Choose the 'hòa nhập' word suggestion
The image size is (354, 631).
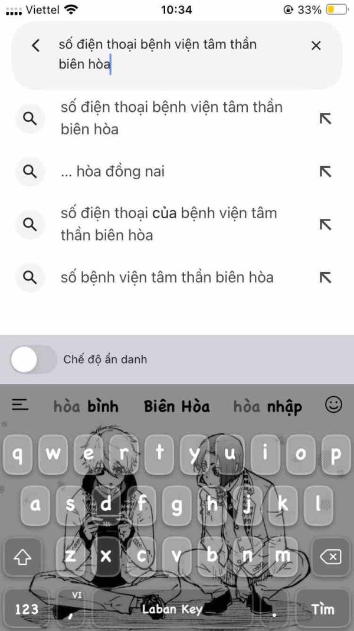click(x=268, y=407)
